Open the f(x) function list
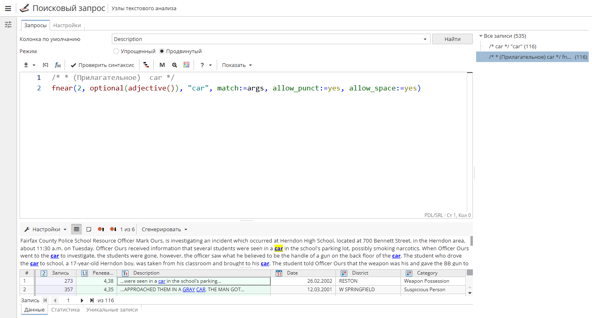This screenshot has height=318, width=592. (58, 65)
